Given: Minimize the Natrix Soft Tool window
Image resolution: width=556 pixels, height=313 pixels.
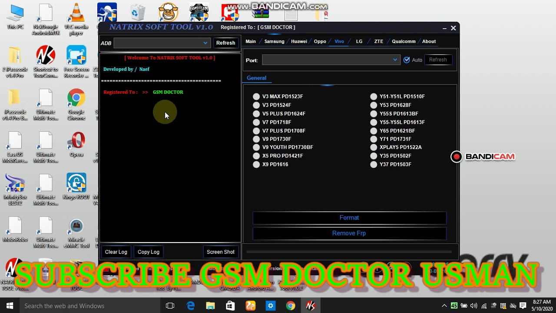Looking at the screenshot, I should [444, 28].
